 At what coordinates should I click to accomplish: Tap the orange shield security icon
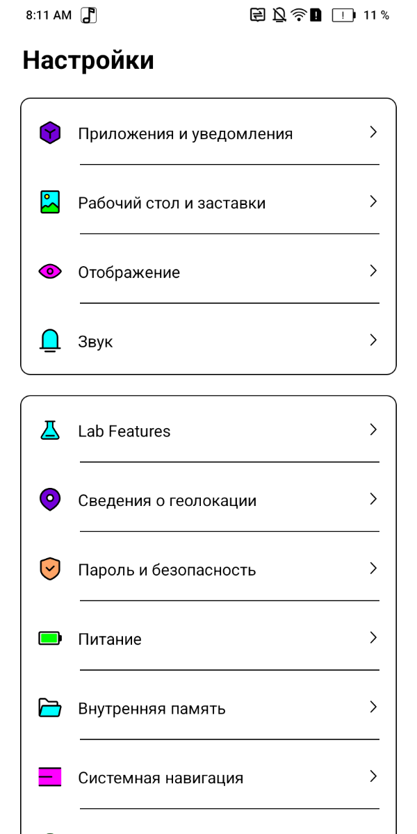click(50, 569)
